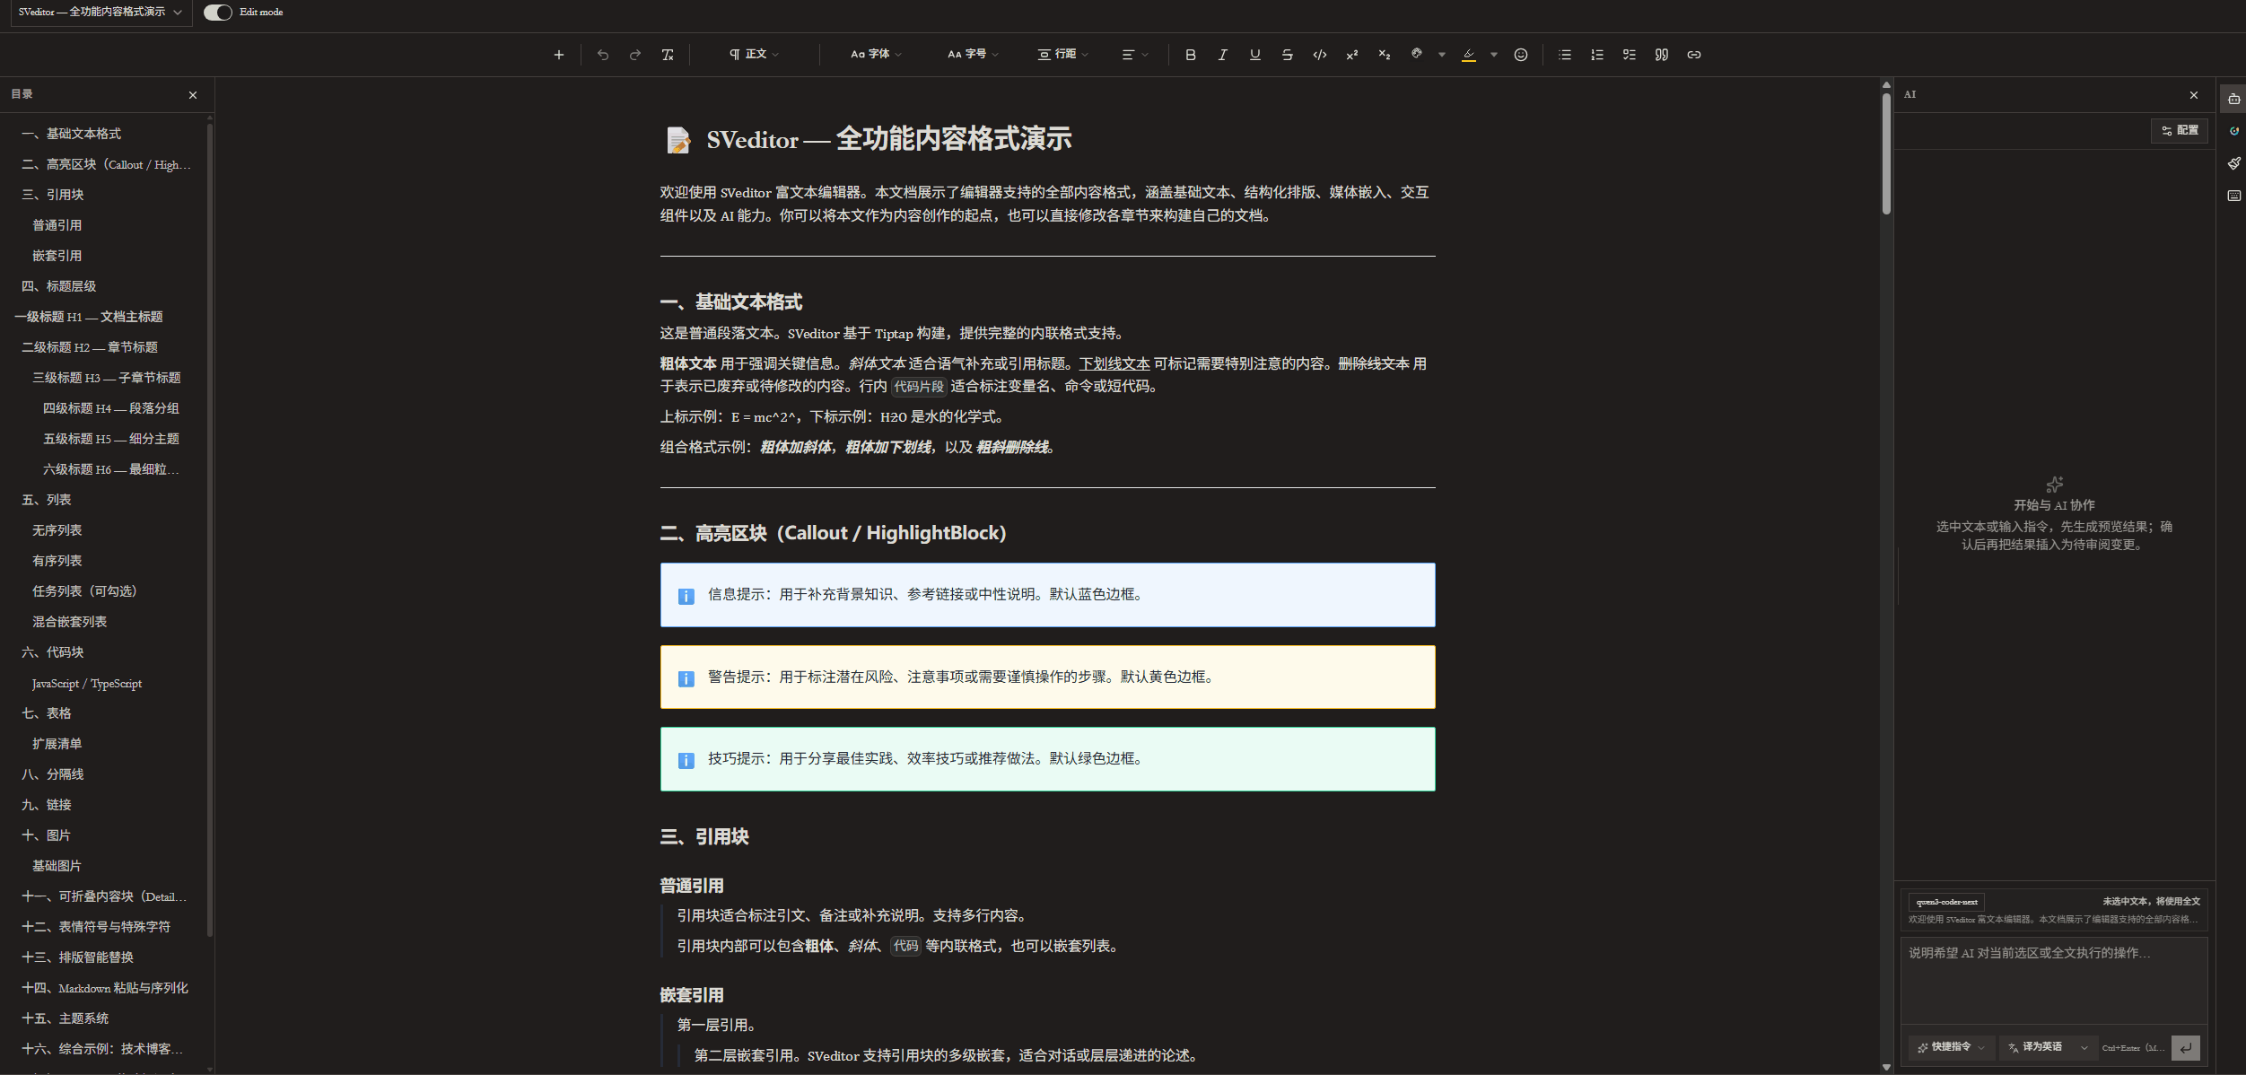2246x1075 pixels.
Task: Clear text formatting
Action: 667,55
